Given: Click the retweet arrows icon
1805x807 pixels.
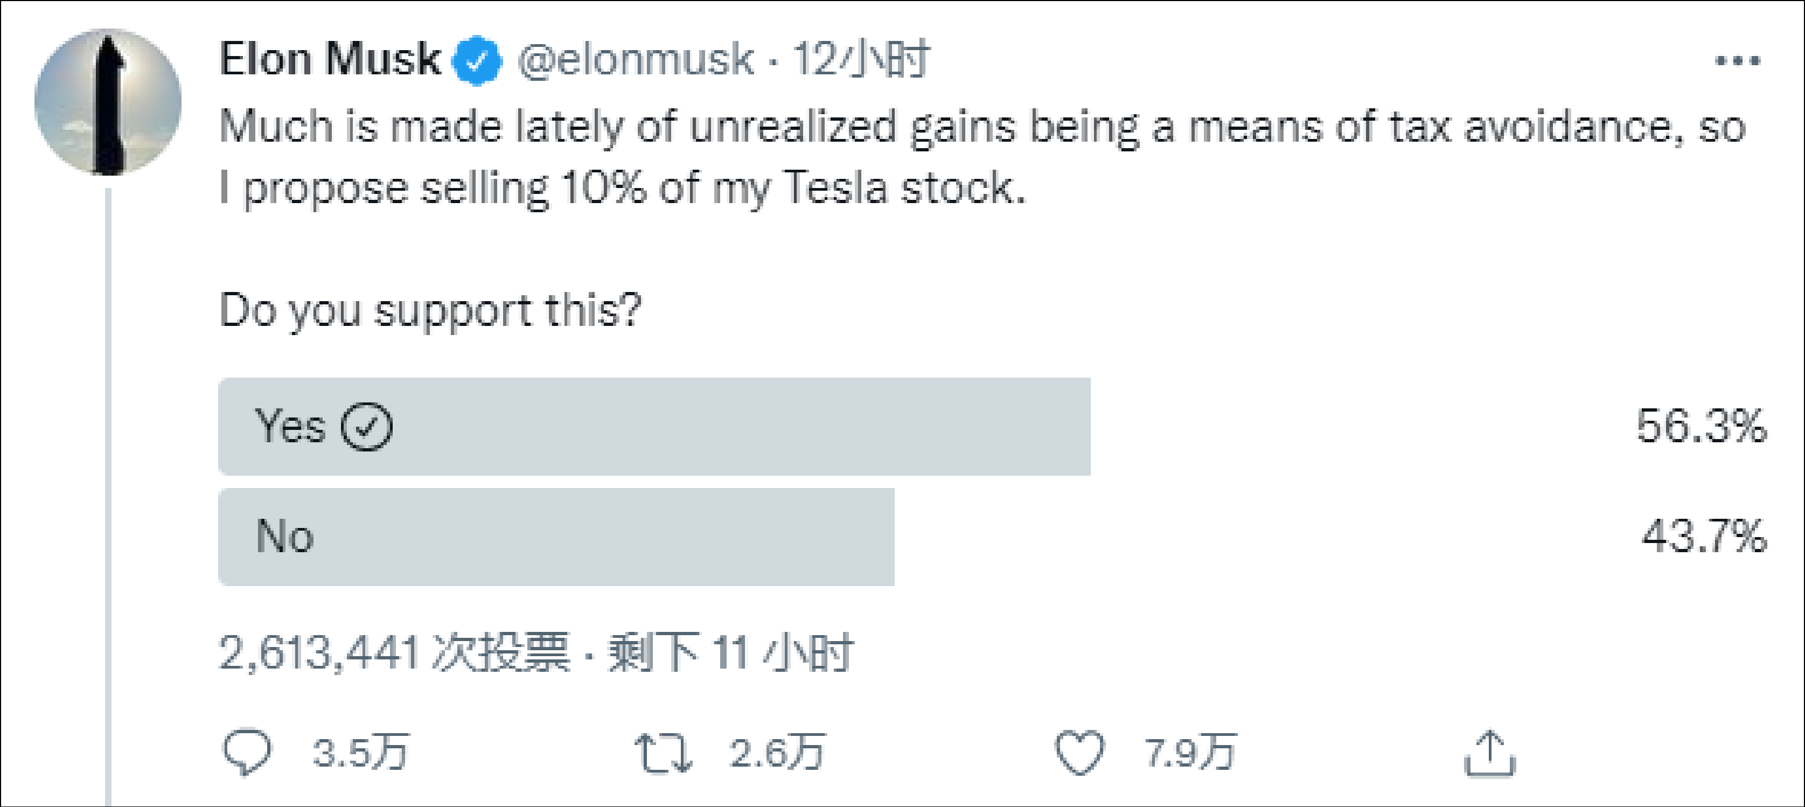Looking at the screenshot, I should (x=663, y=753).
